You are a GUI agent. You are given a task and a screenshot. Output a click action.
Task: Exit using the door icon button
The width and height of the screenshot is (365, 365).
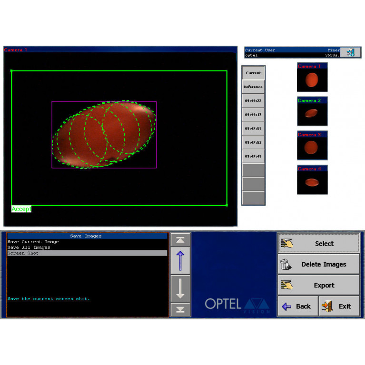pos(339,306)
